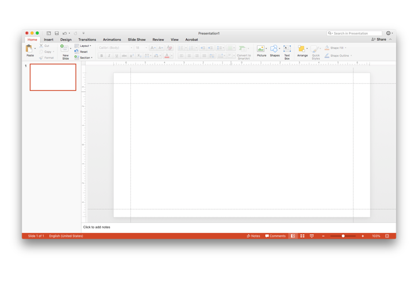
Task: Collapse the ribbon with the chevron
Action: click(391, 40)
